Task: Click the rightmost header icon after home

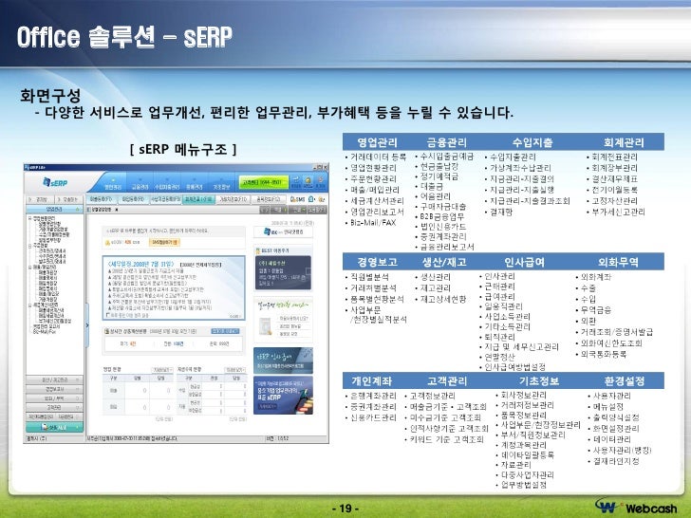Action: (x=321, y=182)
